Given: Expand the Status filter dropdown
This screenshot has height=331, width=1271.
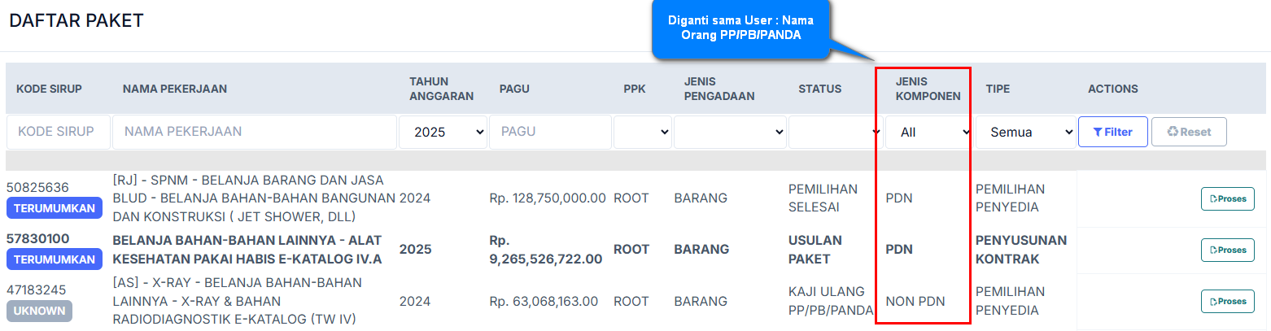Looking at the screenshot, I should pyautogui.click(x=836, y=132).
